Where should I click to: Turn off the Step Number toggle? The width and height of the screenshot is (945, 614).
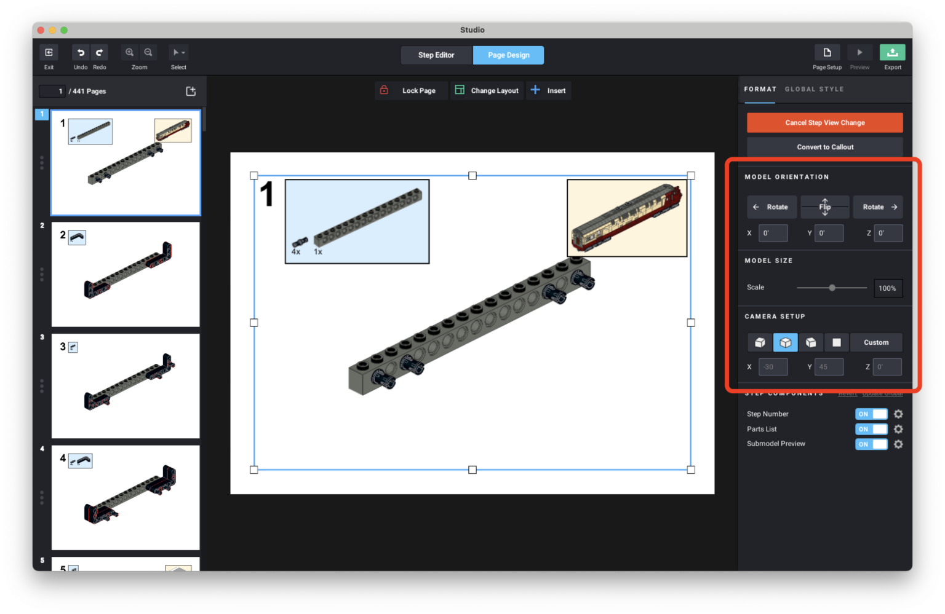(871, 414)
